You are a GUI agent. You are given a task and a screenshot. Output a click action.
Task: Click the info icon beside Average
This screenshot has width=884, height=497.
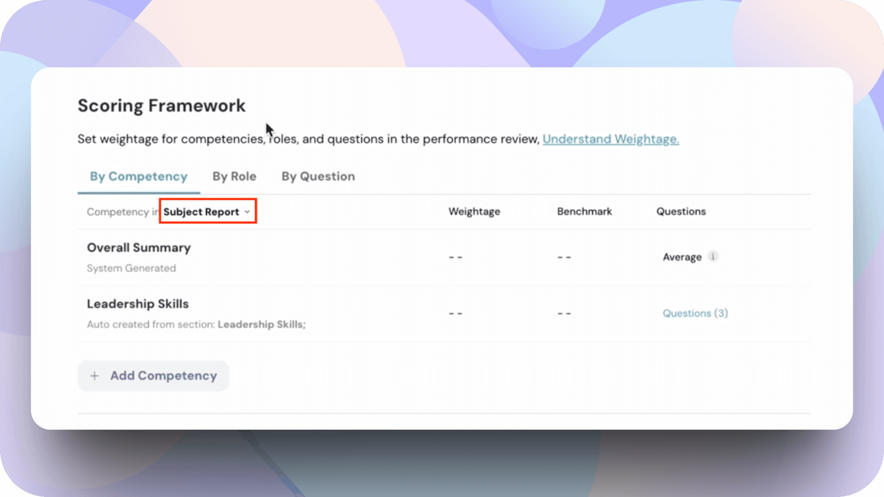coord(713,256)
